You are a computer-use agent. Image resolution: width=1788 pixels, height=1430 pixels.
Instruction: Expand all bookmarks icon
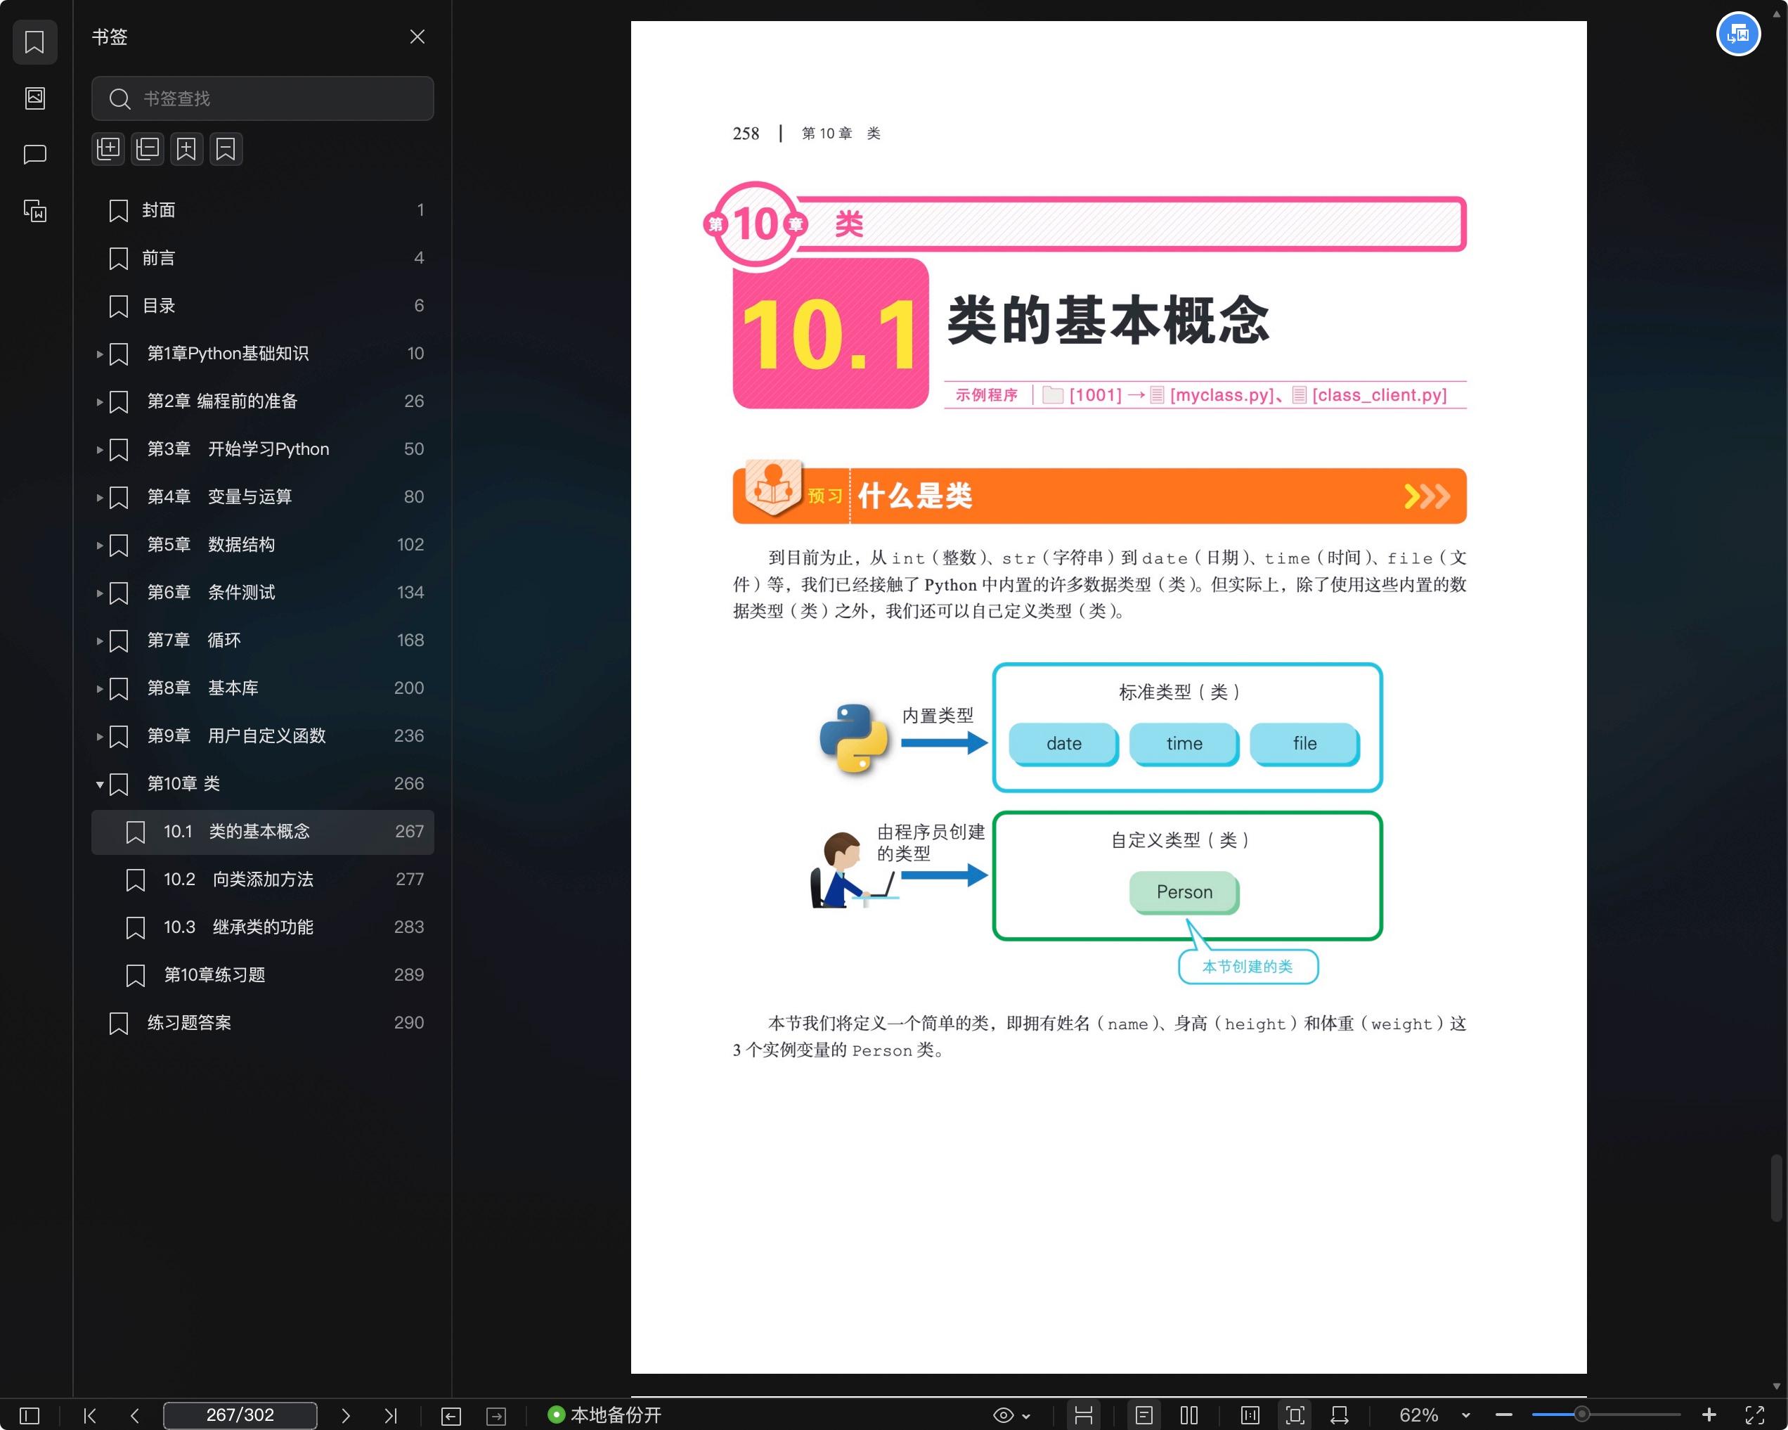pyautogui.click(x=108, y=149)
